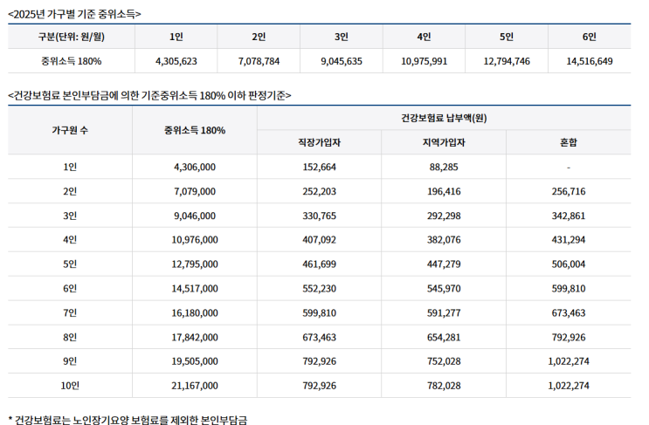
Task: Select the "지역가입자" column header
Action: tap(443, 142)
